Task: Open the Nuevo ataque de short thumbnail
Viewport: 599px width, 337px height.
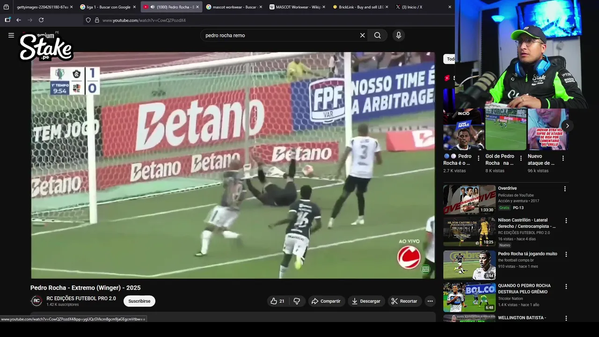Action: [x=548, y=129]
